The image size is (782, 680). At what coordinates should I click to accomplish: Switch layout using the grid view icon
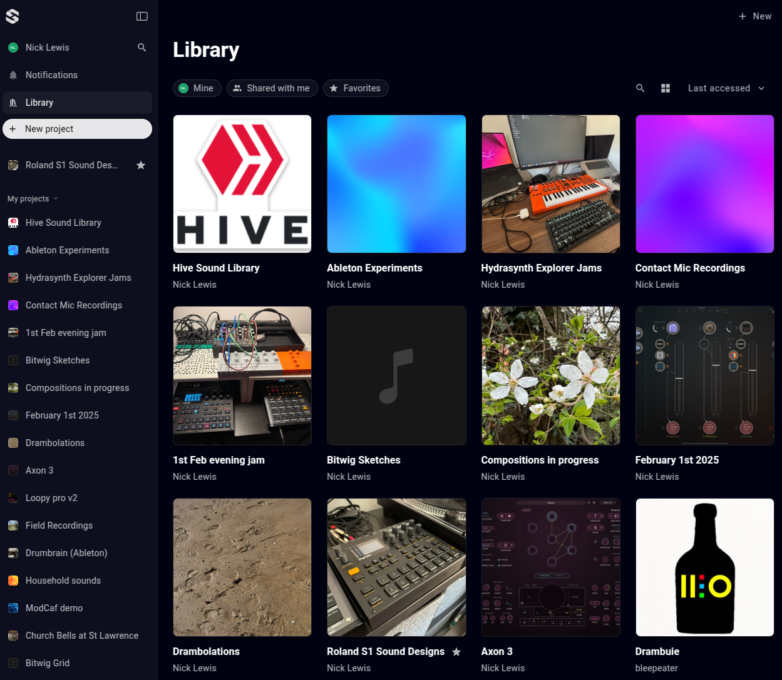[x=666, y=88]
